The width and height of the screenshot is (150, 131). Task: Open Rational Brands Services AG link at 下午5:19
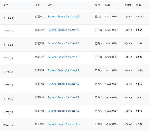pyautogui.click(x=63, y=57)
